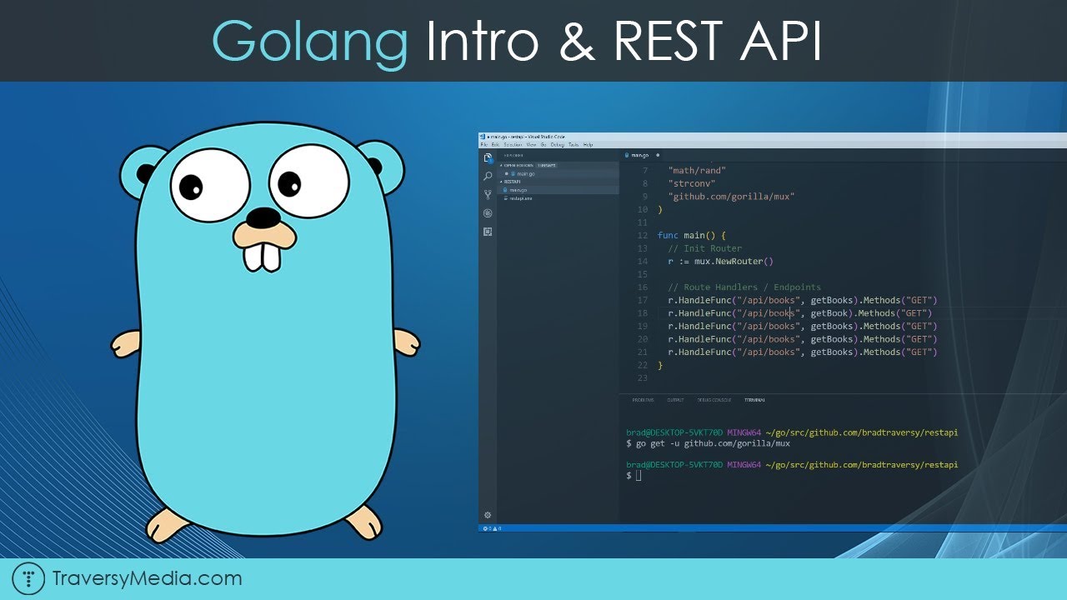Click the terminal prompt input area
This screenshot has height=600, width=1067.
(659, 475)
